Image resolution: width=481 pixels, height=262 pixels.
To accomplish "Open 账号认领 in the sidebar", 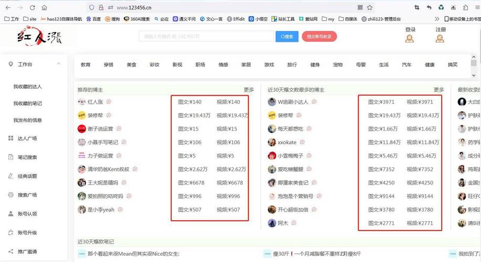I will [x=27, y=214].
